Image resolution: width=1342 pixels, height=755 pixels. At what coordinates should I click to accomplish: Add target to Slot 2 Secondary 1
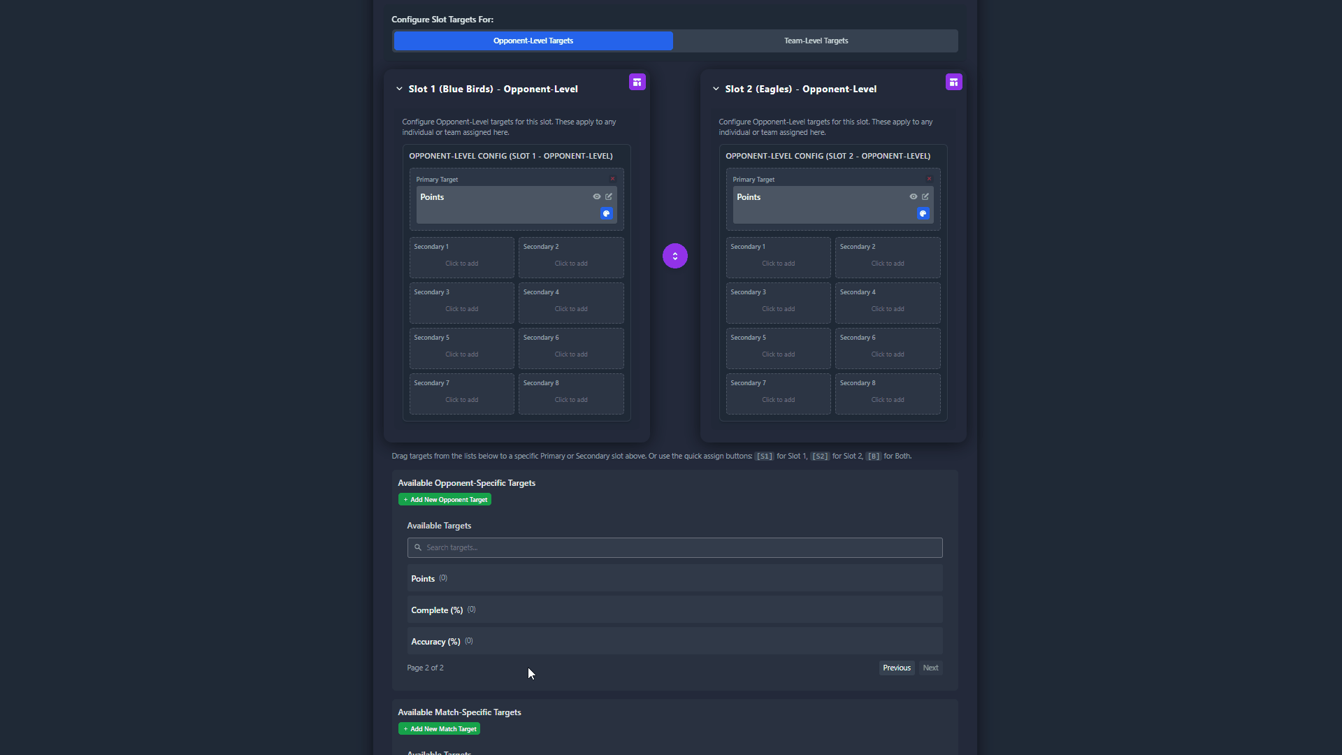coord(779,258)
